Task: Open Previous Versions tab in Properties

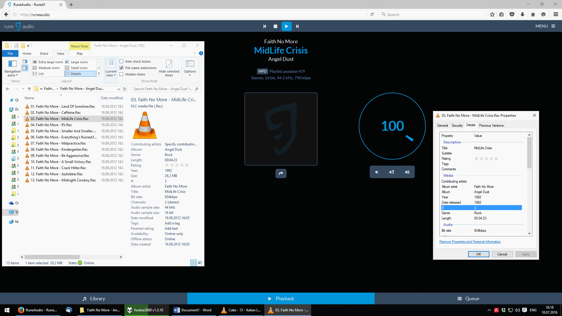Action: 491,126
